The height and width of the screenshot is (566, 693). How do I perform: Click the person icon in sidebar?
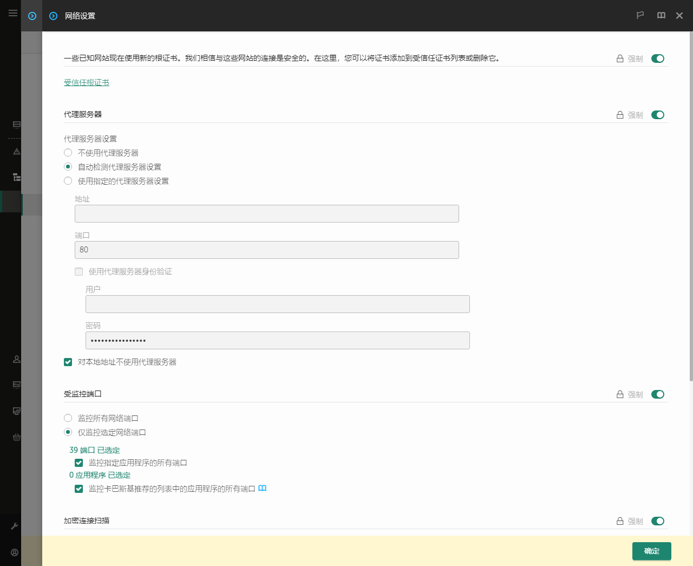tap(17, 359)
